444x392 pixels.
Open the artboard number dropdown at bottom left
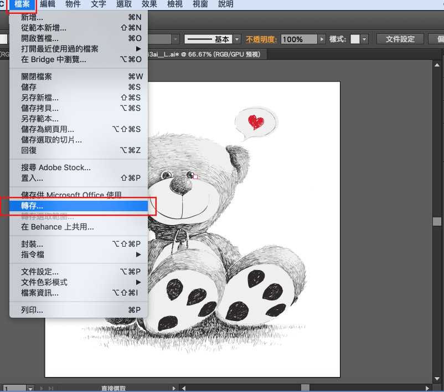[29, 388]
